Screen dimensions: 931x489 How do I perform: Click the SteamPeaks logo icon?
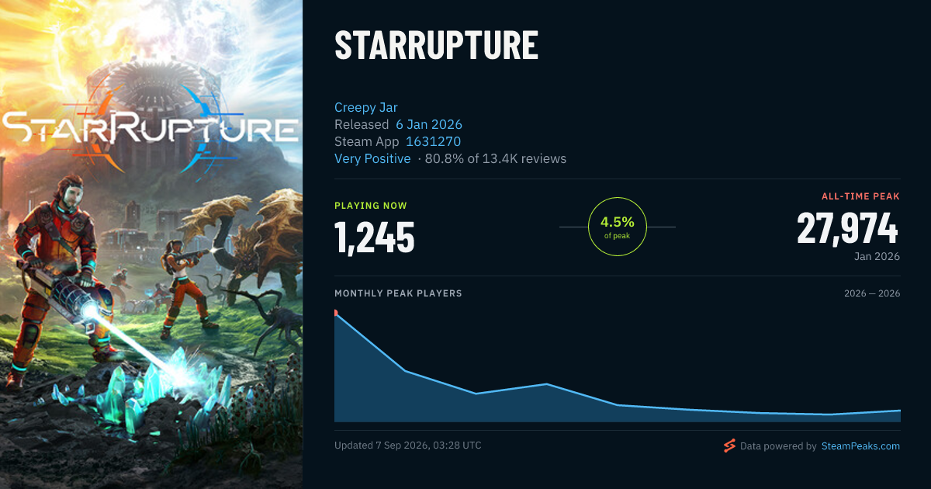729,446
